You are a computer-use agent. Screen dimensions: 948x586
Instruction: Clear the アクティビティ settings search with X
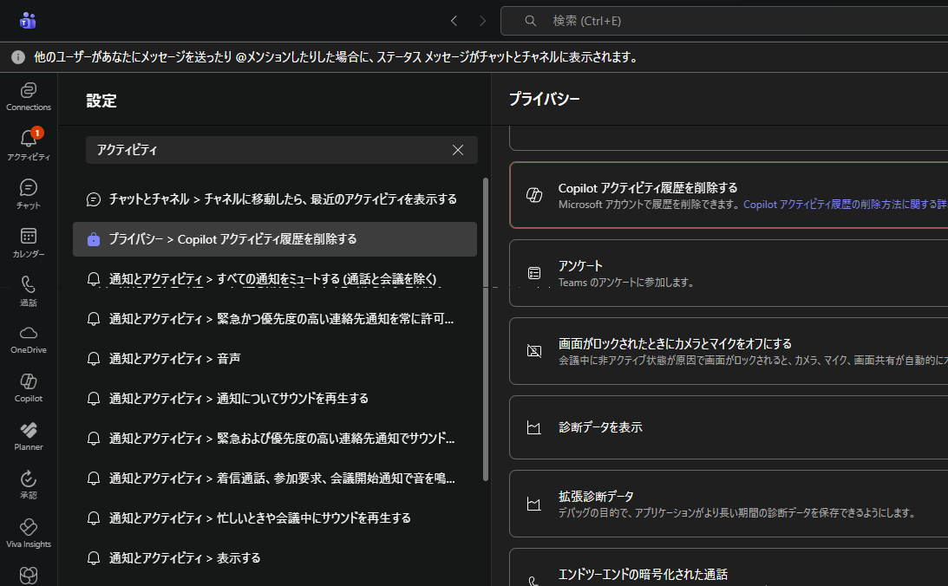pyautogui.click(x=458, y=150)
